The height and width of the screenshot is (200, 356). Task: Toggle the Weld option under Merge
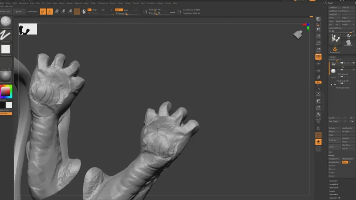[x=345, y=162]
